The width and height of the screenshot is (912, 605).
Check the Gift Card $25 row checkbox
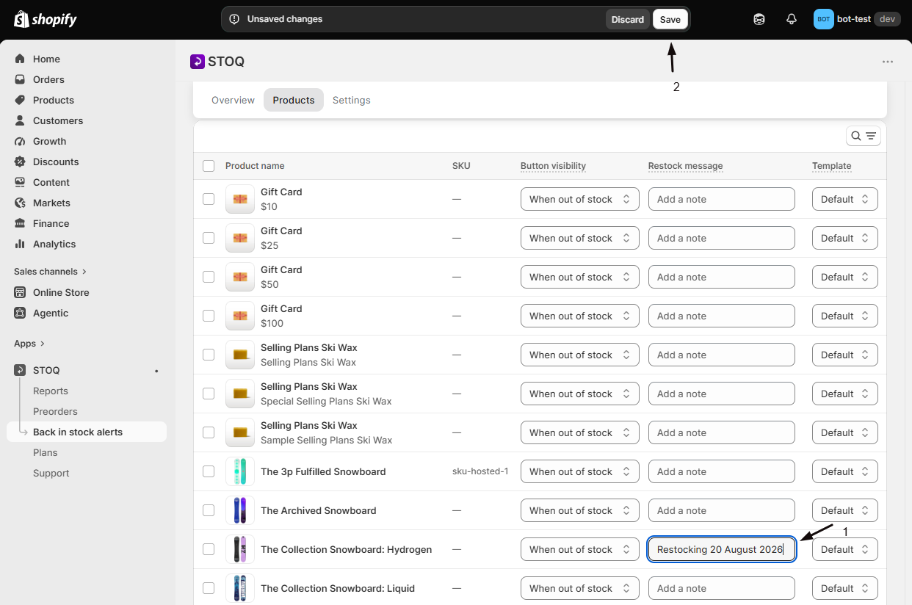click(209, 238)
